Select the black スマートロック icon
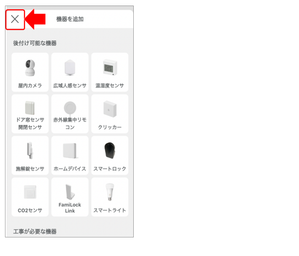The image size is (299, 256). (110, 150)
